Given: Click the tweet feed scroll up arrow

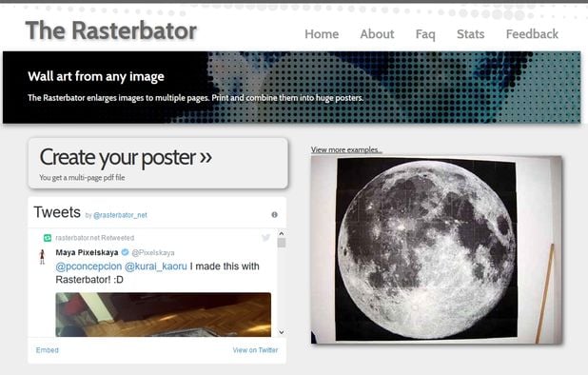Looking at the screenshot, I should 282,233.
